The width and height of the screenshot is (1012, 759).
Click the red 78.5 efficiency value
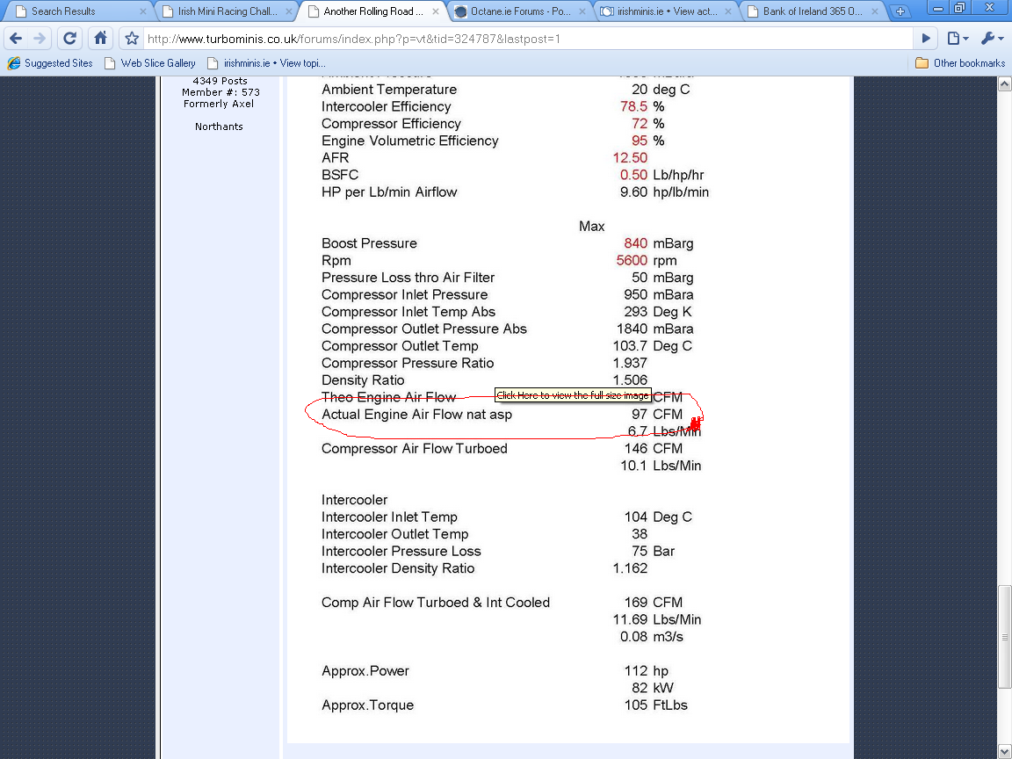pyautogui.click(x=633, y=106)
